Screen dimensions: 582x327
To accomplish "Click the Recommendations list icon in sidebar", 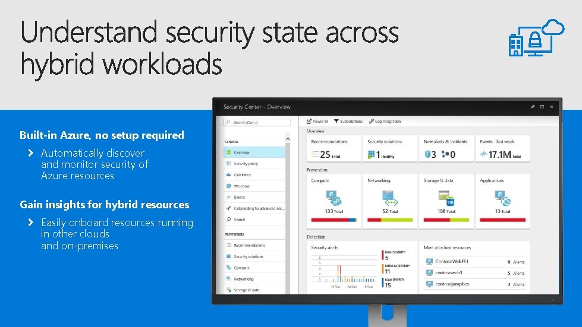I will tap(229, 245).
